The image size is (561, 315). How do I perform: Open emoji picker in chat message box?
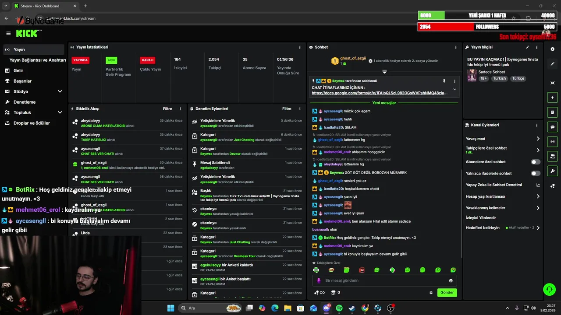pyautogui.click(x=451, y=280)
